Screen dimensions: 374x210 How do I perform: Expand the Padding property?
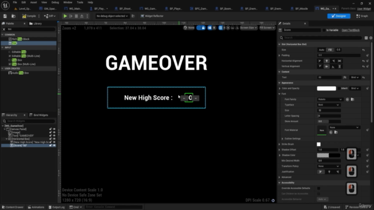pyautogui.click(x=279, y=55)
